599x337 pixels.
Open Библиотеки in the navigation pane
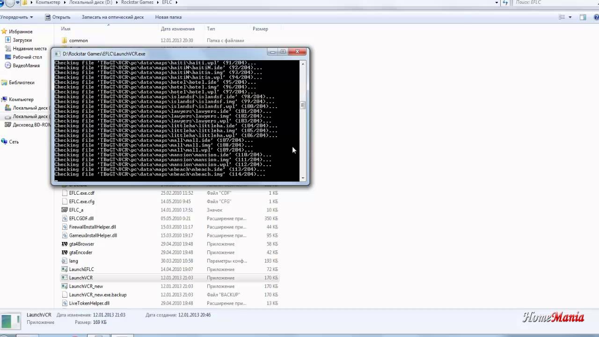22,82
